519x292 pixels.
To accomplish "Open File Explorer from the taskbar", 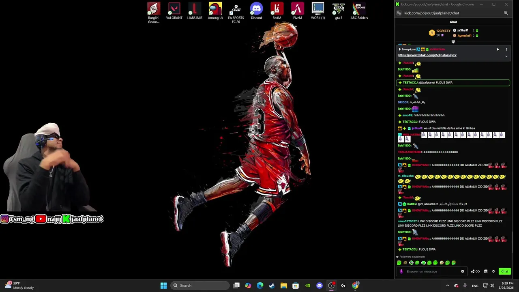I will point(283,286).
